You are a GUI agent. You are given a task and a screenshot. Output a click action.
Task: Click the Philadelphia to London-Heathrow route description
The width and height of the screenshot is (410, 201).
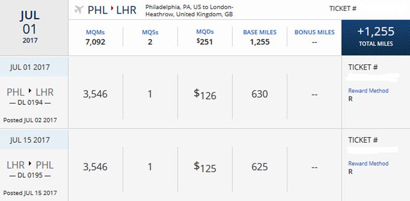click(x=189, y=11)
